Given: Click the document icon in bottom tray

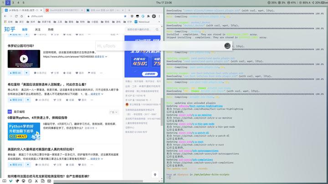Looking at the screenshot, I should click(x=43, y=181).
